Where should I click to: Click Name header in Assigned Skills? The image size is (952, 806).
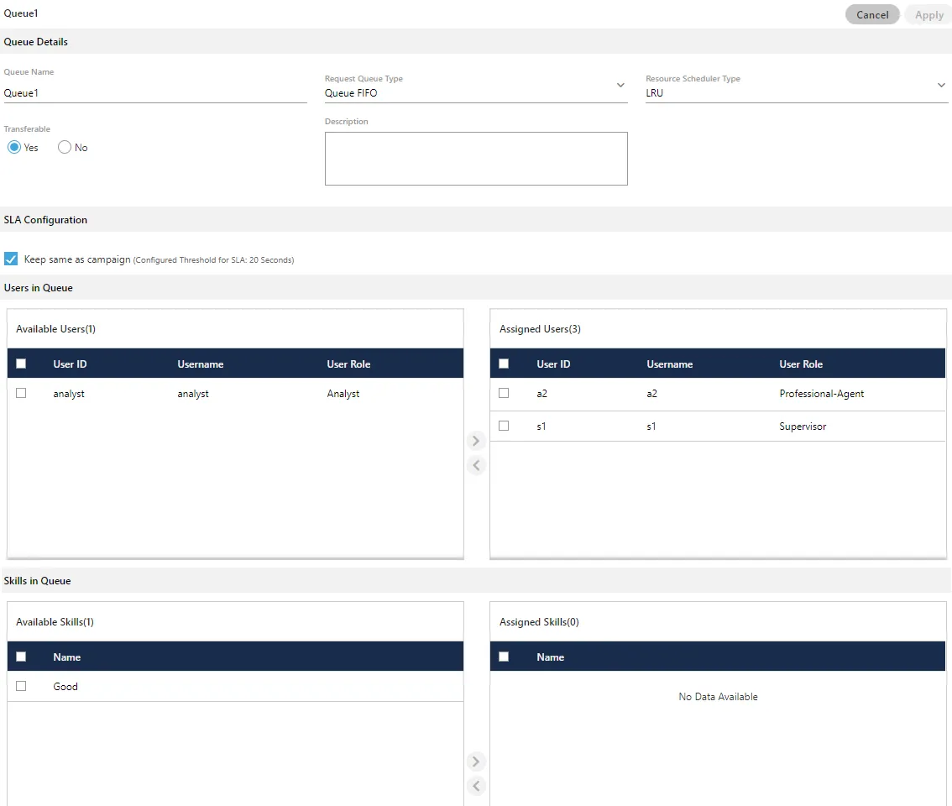pos(550,657)
